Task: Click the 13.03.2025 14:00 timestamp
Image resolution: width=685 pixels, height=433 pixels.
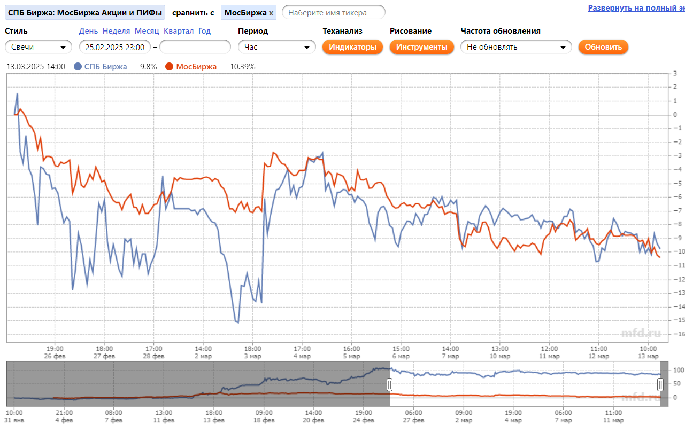Action: click(35, 67)
